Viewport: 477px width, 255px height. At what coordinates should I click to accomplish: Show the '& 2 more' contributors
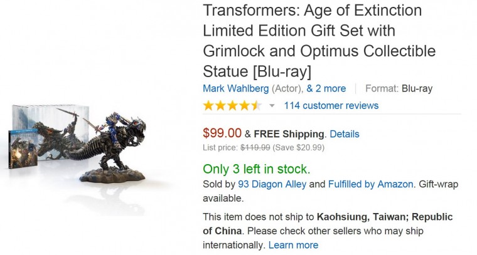326,88
